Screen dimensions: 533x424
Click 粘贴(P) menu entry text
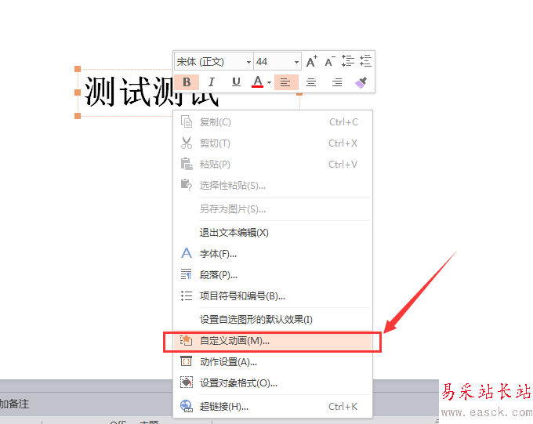tap(215, 165)
